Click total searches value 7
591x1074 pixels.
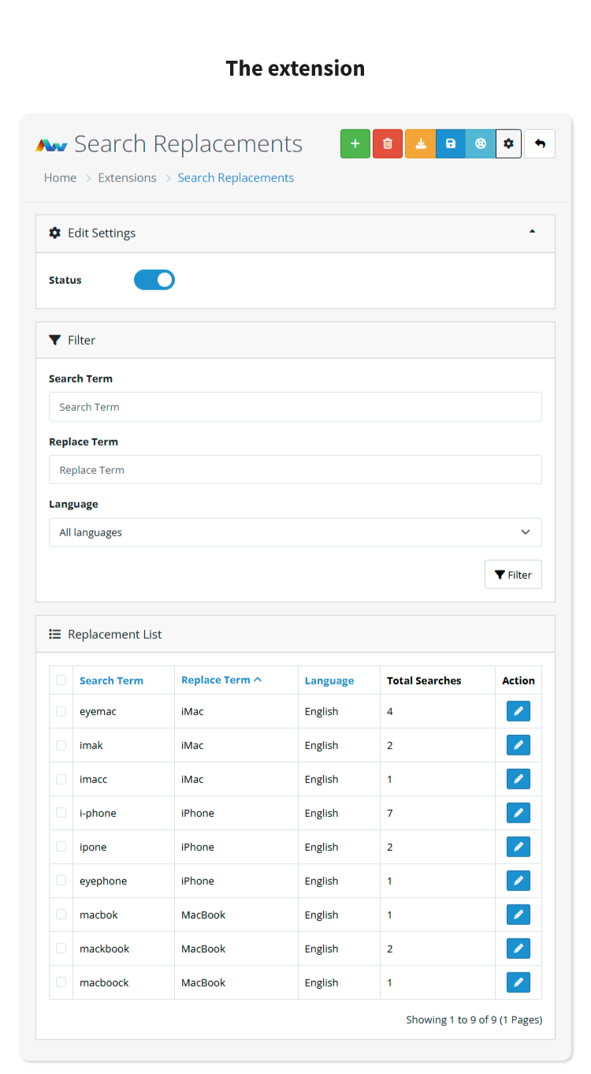click(390, 813)
